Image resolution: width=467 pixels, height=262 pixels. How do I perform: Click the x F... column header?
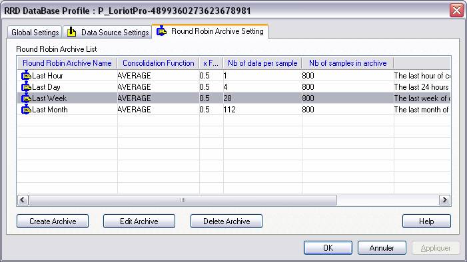[211, 63]
